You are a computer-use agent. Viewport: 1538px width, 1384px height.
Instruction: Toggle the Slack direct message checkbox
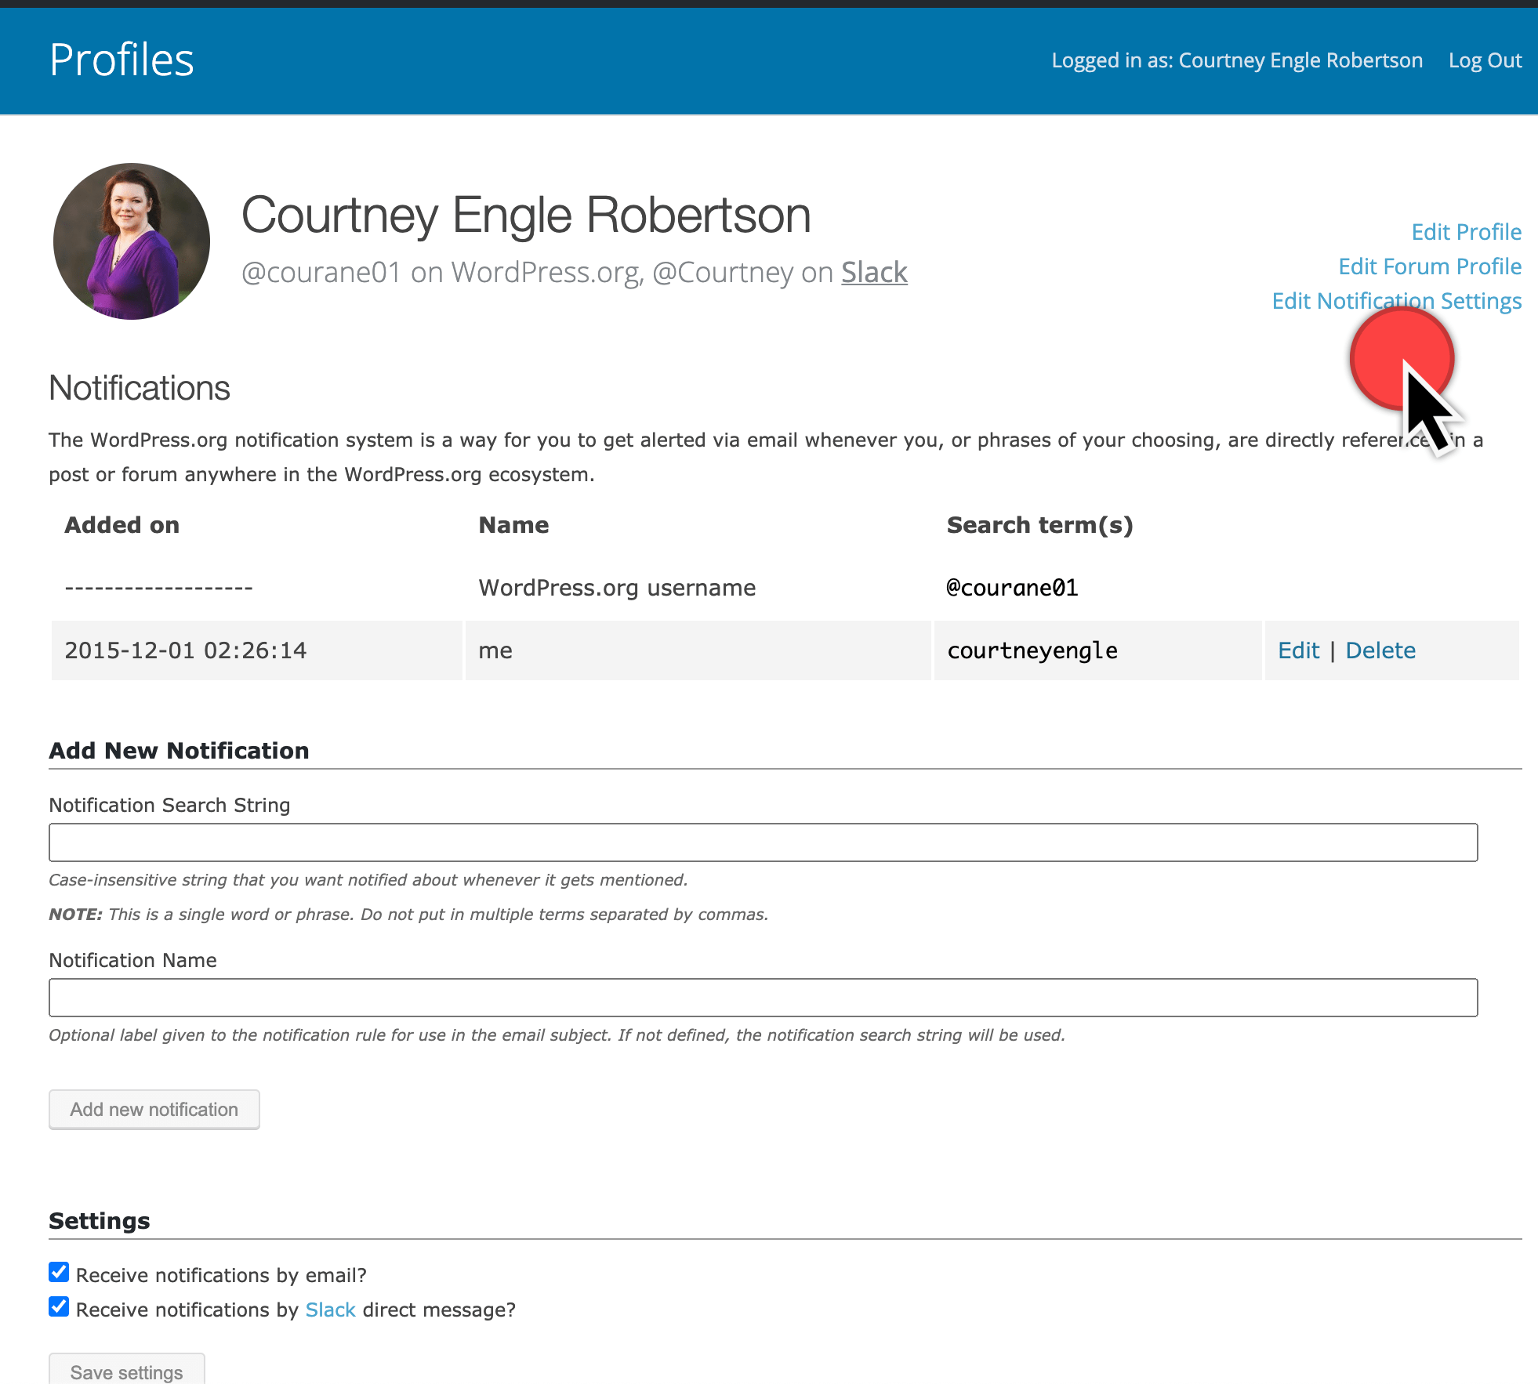59,1306
